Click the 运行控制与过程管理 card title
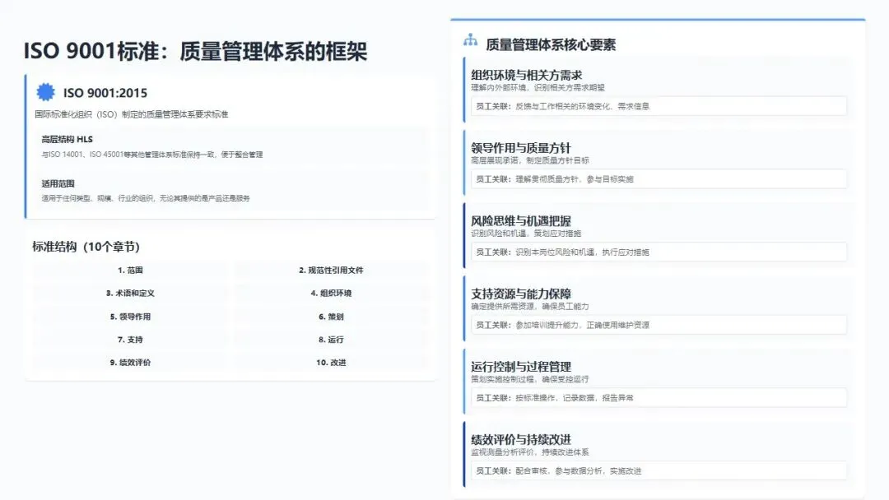Screen dimensions: 889x500 tap(520, 367)
